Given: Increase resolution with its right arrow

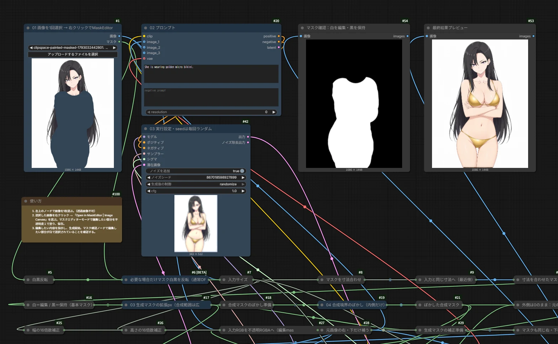Looking at the screenshot, I should point(274,112).
